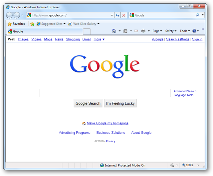Screen dimensions: 213x176
Task: Click the RSS feeds toolbar icon
Action: click(x=125, y=31)
